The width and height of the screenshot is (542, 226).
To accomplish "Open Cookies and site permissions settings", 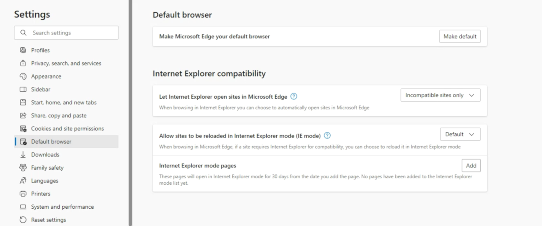I will pos(67,128).
